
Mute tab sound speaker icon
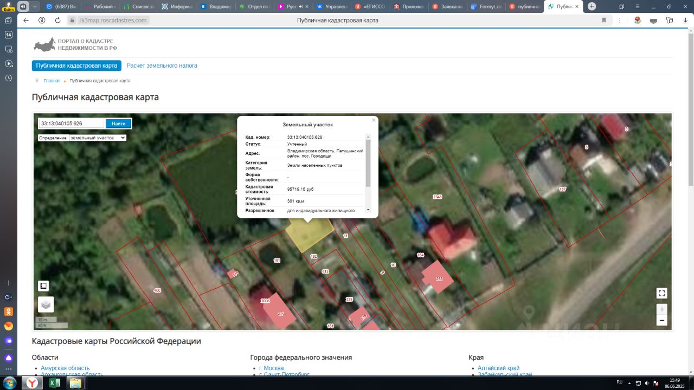tap(23, 6)
